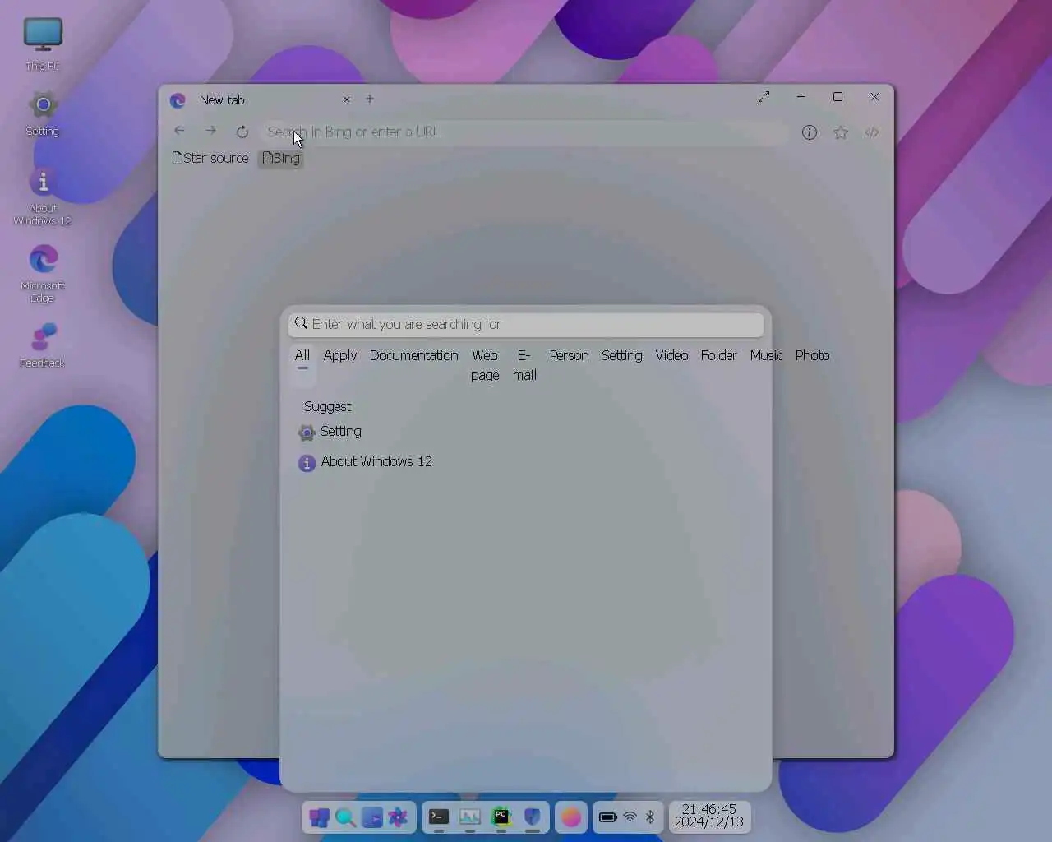Open Star source bookmark
This screenshot has width=1052, height=842.
(x=210, y=158)
